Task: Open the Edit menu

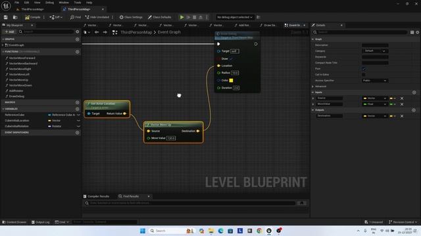Action: pyautogui.click(x=26, y=3)
